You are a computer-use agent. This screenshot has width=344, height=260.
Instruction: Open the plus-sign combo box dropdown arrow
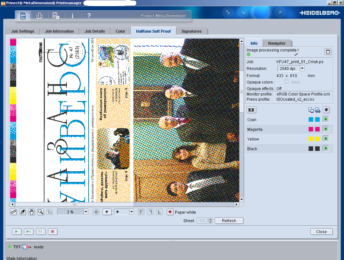(132, 212)
